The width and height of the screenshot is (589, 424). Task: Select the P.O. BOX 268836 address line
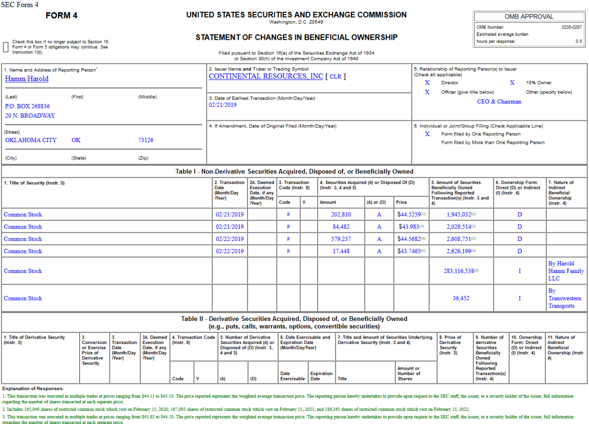27,106
